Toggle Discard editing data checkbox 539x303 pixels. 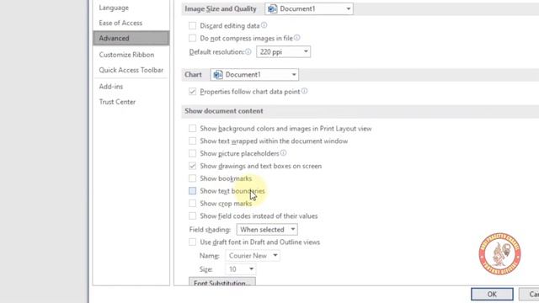click(193, 26)
